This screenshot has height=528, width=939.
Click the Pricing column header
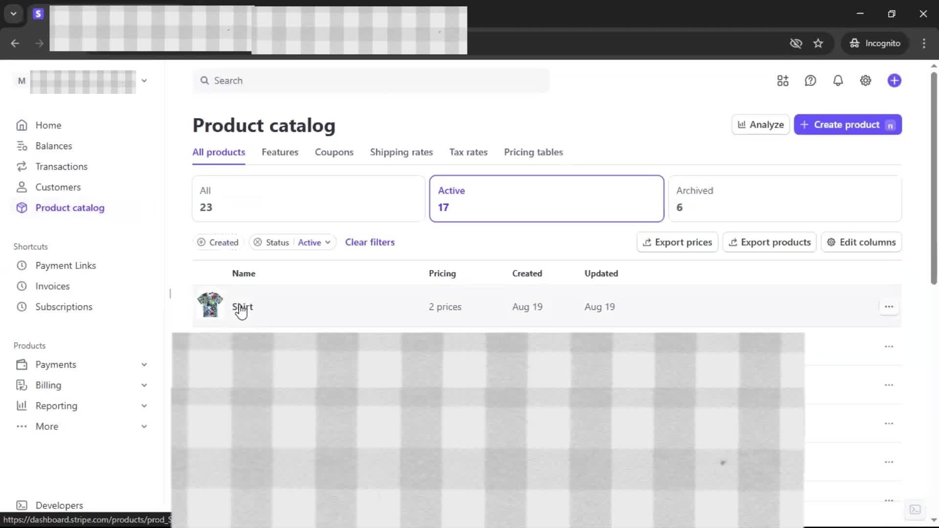click(x=442, y=273)
